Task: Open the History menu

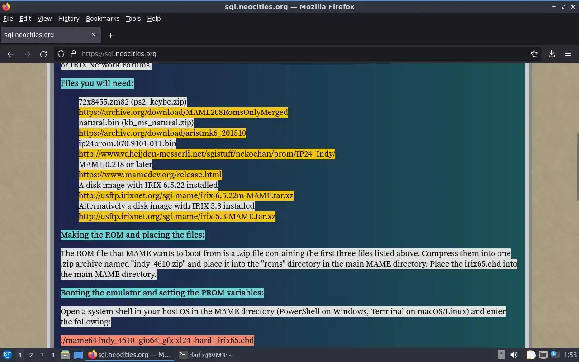Action: 69,19
